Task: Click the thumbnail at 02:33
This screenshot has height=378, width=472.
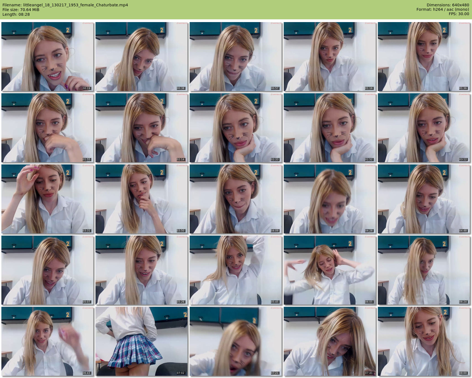Action: pos(235,128)
